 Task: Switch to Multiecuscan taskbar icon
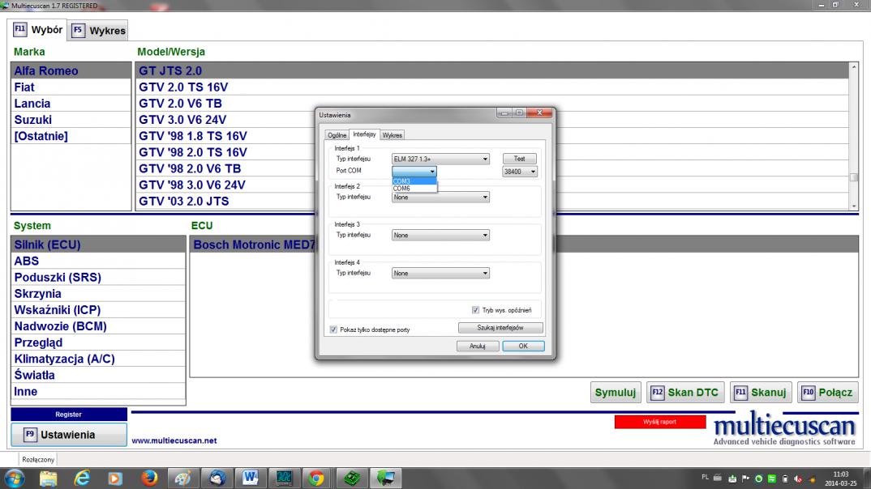tap(385, 478)
